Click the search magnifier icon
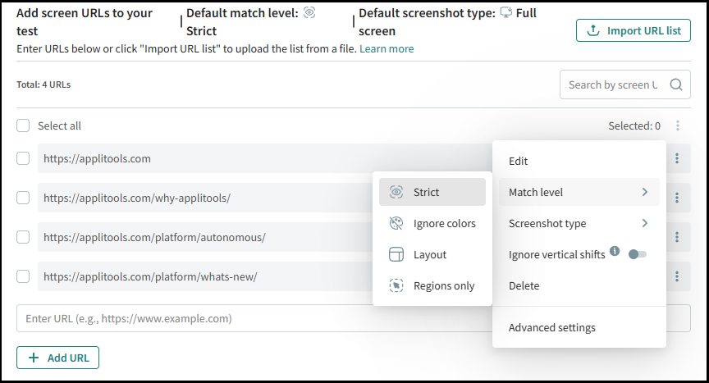This screenshot has height=383, width=709. click(675, 84)
